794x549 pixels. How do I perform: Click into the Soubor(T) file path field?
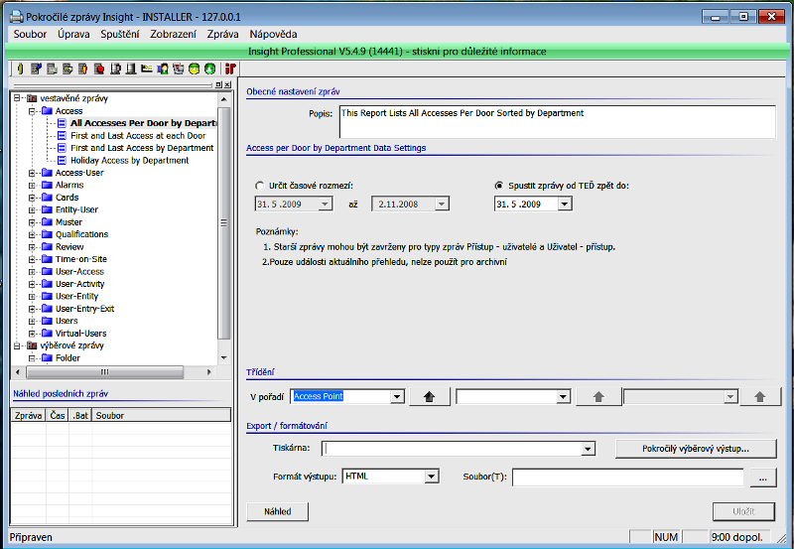tap(627, 478)
